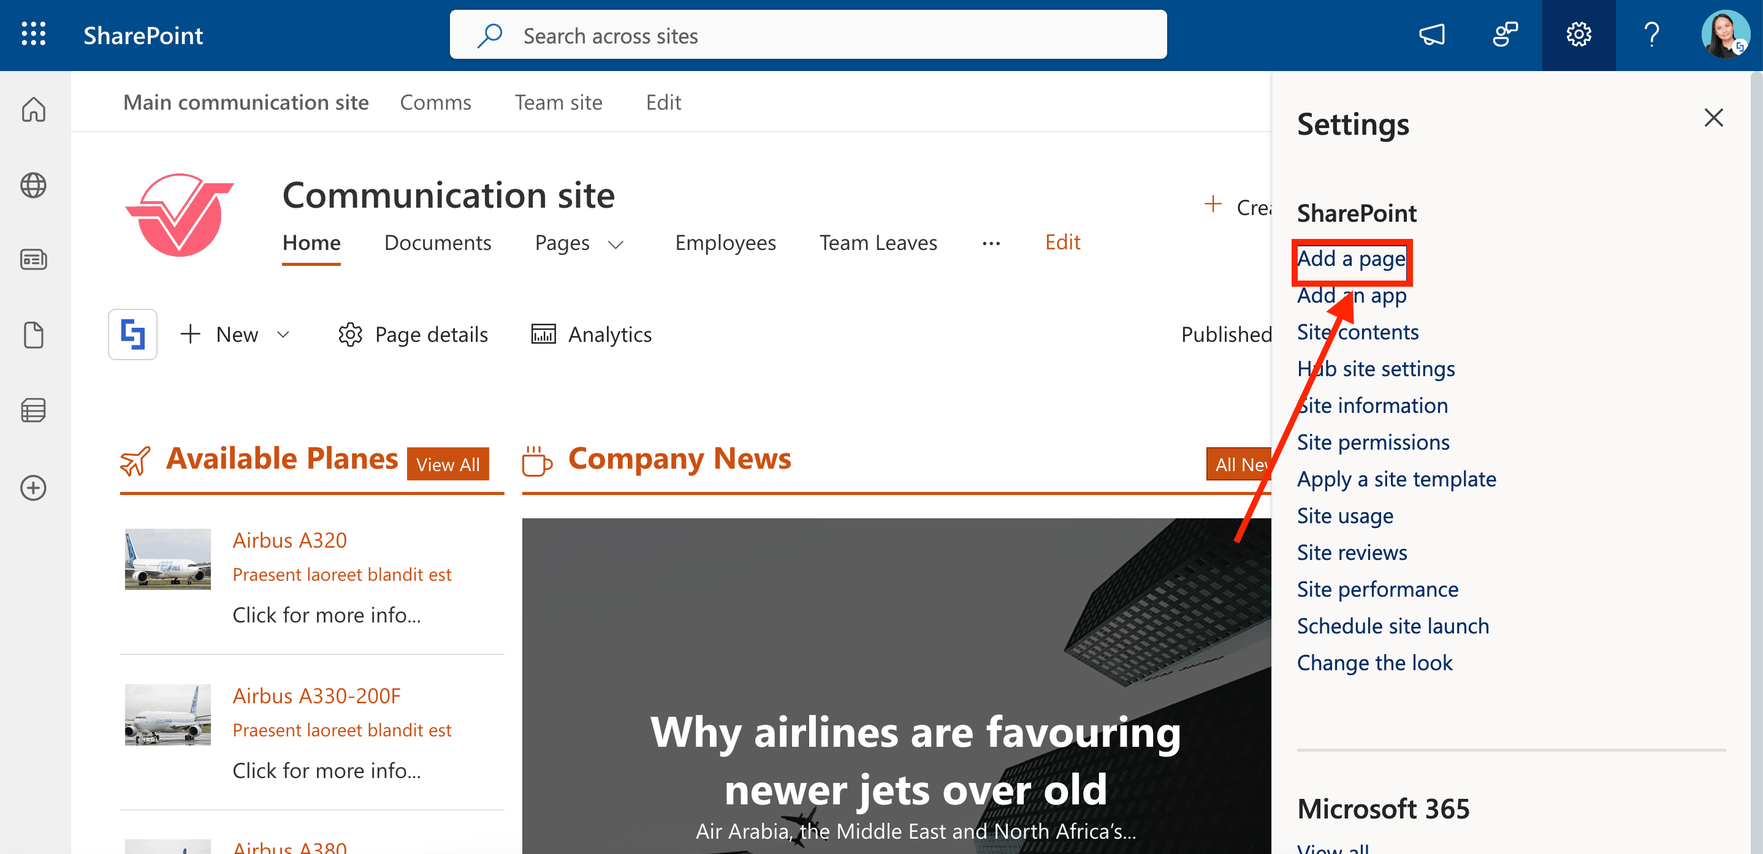Image resolution: width=1763 pixels, height=854 pixels.
Task: Open Hub site settings
Action: click(1376, 369)
